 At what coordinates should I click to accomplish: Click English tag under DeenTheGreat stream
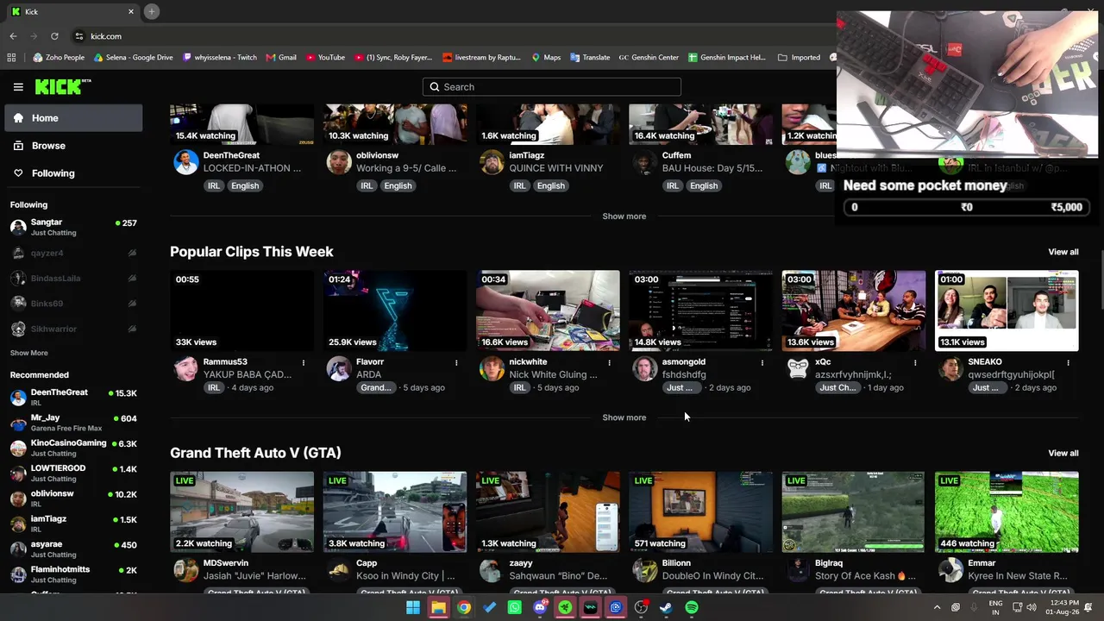click(245, 185)
